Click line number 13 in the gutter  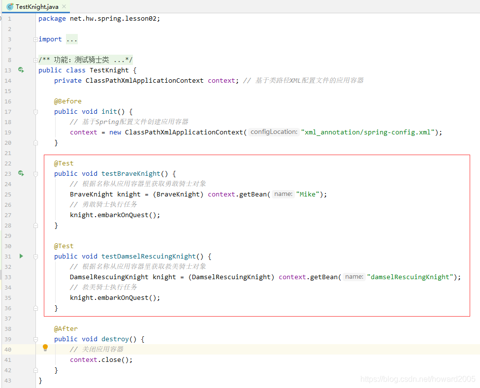tap(8, 70)
